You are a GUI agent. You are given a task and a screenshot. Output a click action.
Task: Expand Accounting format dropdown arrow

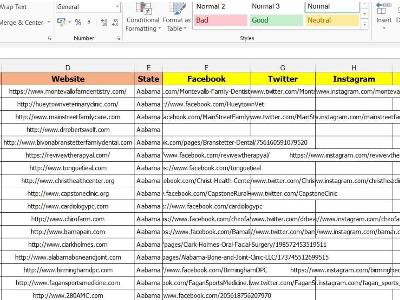tap(70, 22)
